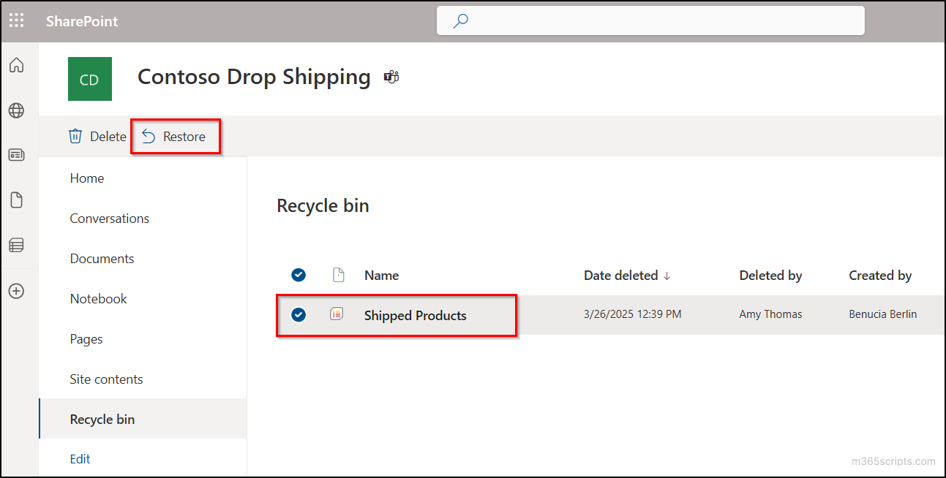Viewport: 946px width, 478px height.
Task: Open the Teams icon beside the site title
Action: click(x=391, y=76)
